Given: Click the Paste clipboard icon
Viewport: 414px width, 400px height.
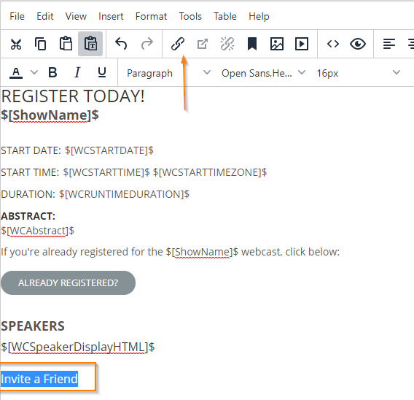Looking at the screenshot, I should 66,44.
